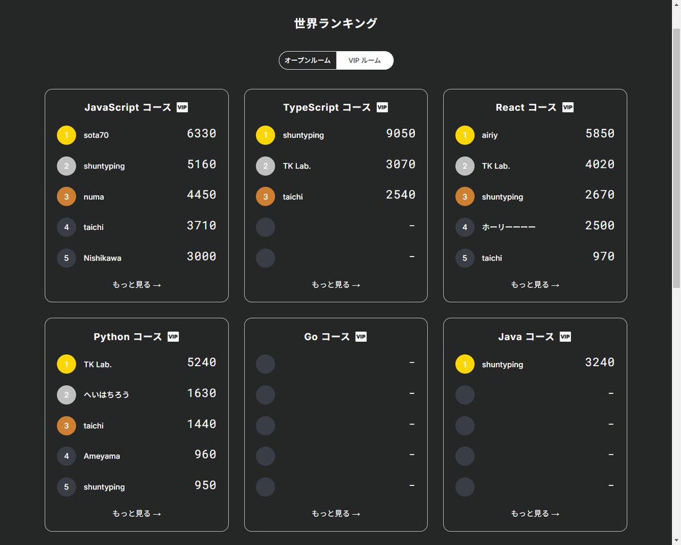Click the VIP badge beside Go コース
This screenshot has width=681, height=545.
(361, 337)
